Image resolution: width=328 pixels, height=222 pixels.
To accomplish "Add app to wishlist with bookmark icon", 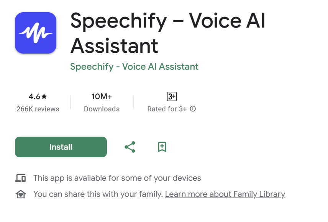I will click(x=162, y=147).
